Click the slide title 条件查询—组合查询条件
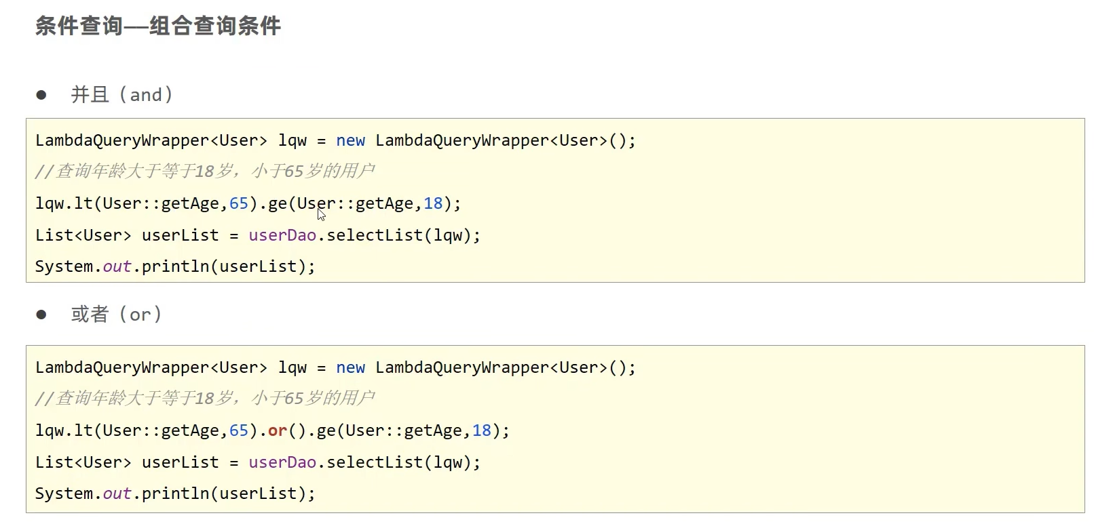The height and width of the screenshot is (524, 1094). coord(157,26)
